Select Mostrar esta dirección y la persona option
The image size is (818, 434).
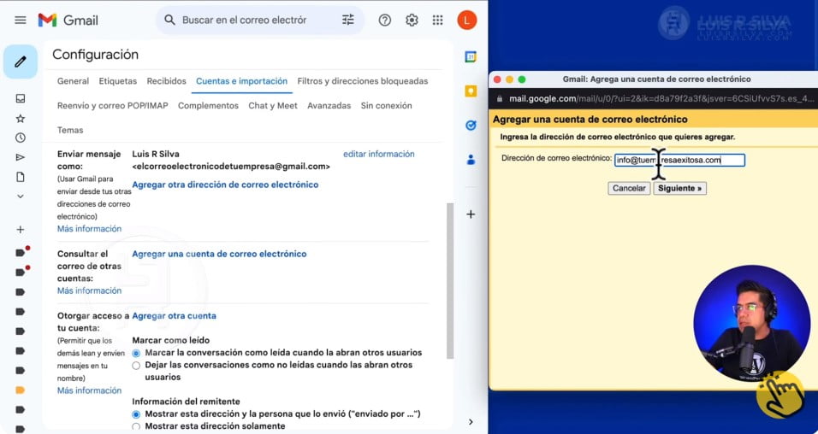point(136,414)
